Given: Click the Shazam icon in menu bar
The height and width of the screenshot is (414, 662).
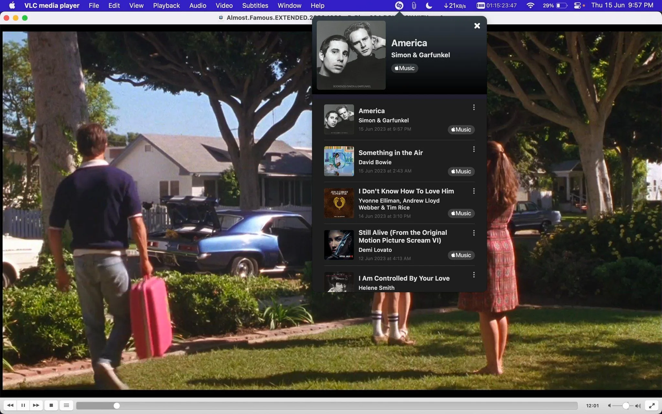Looking at the screenshot, I should click(399, 5).
